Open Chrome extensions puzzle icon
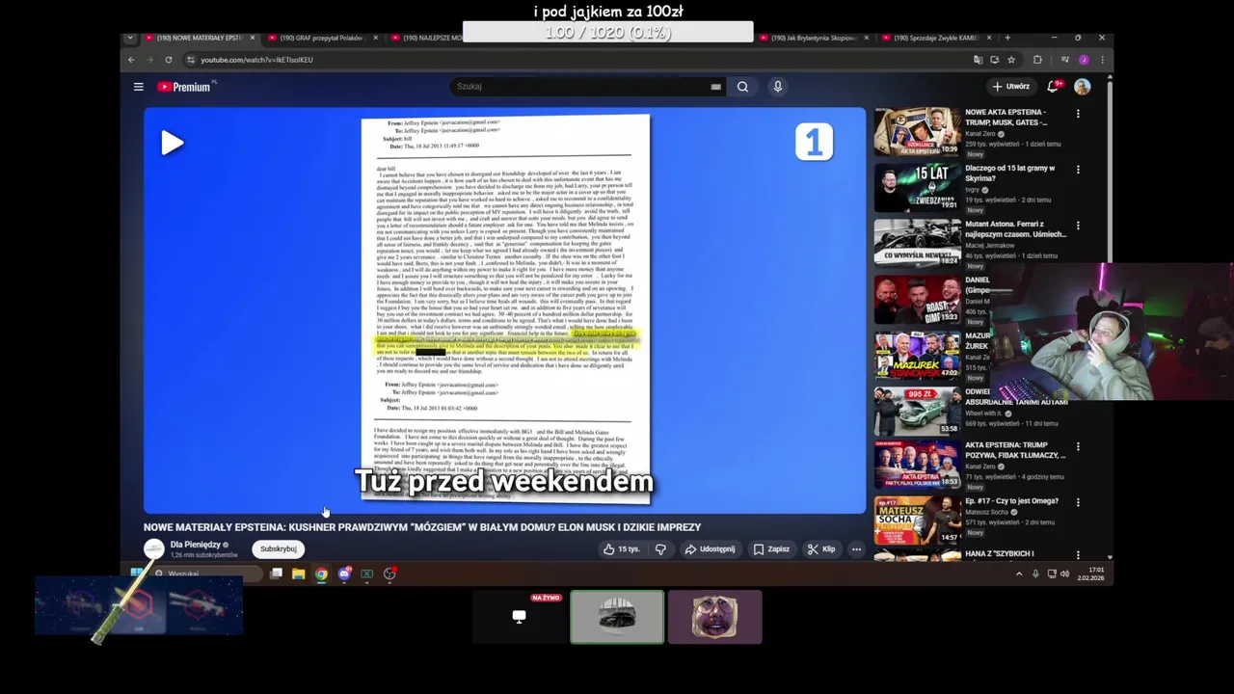 [1037, 60]
